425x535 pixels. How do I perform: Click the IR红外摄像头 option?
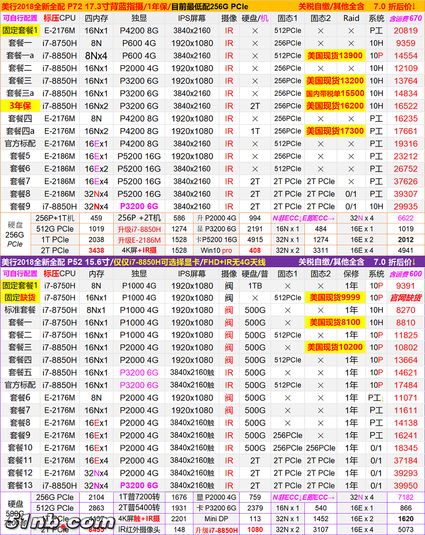(139, 530)
